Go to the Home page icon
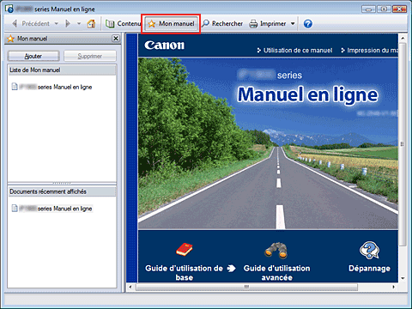The width and height of the screenshot is (412, 309). point(91,24)
